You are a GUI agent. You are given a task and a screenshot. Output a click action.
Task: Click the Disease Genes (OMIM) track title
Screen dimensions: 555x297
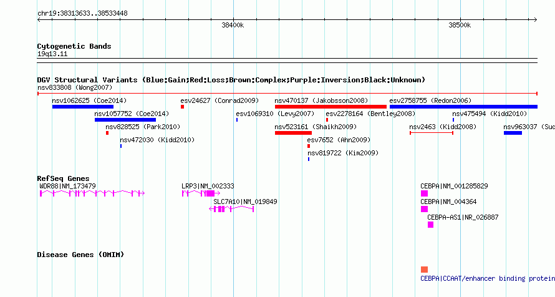point(80,255)
